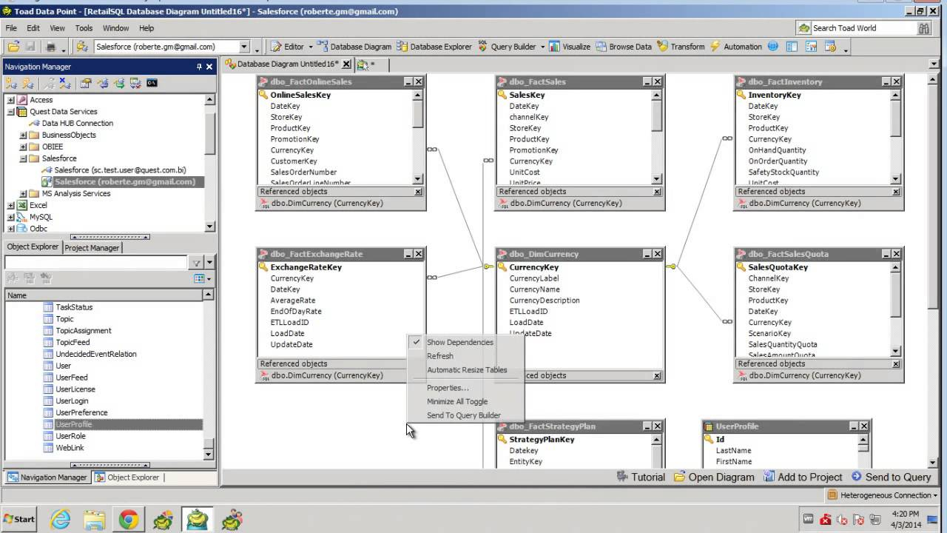
Task: Click the view style grid icon in Object Explorer
Action: pyautogui.click(x=198, y=279)
